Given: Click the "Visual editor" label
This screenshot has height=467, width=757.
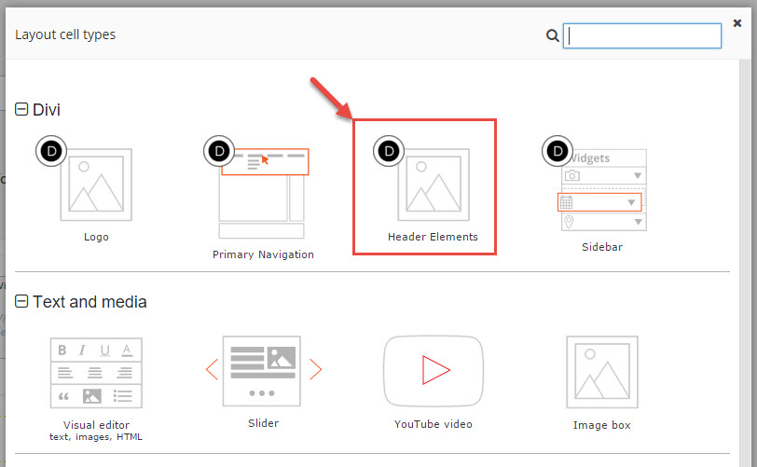Looking at the screenshot, I should [96, 425].
